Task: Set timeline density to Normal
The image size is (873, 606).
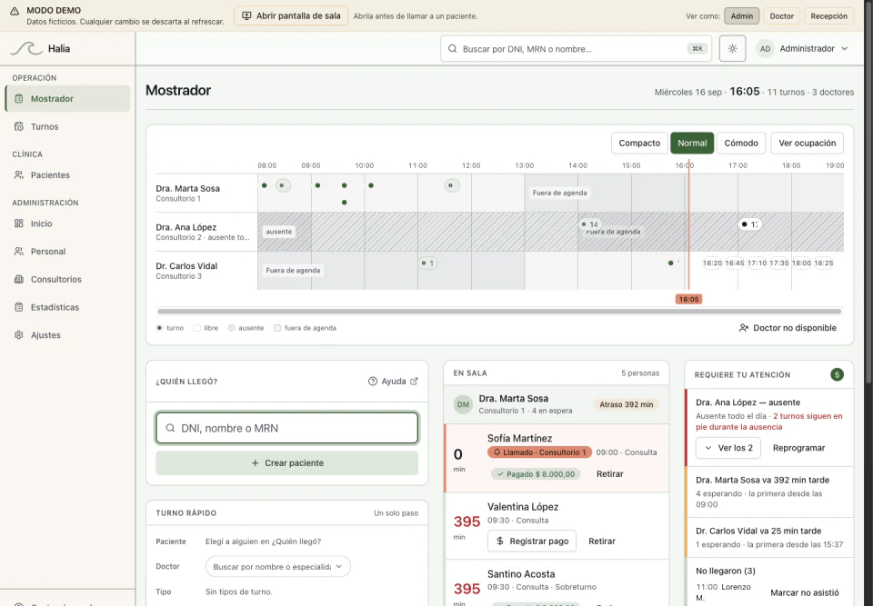Action: 692,143
